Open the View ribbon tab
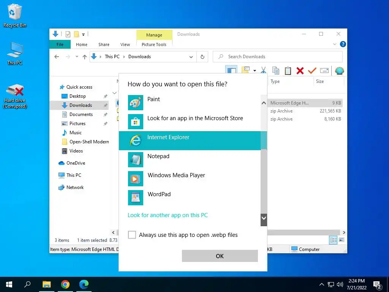389x292 pixels. pos(125,44)
